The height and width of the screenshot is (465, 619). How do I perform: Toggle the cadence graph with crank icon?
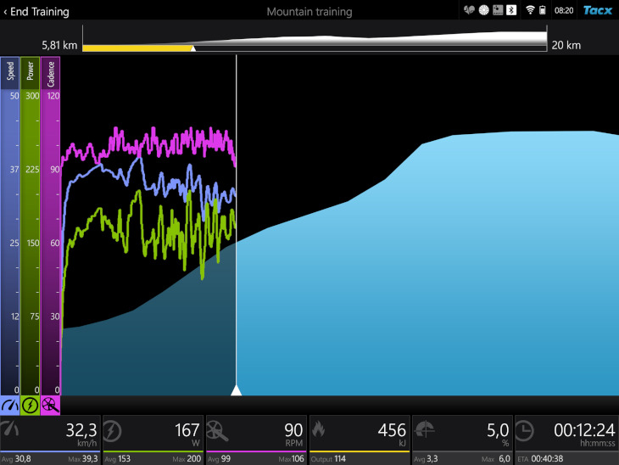(x=51, y=406)
